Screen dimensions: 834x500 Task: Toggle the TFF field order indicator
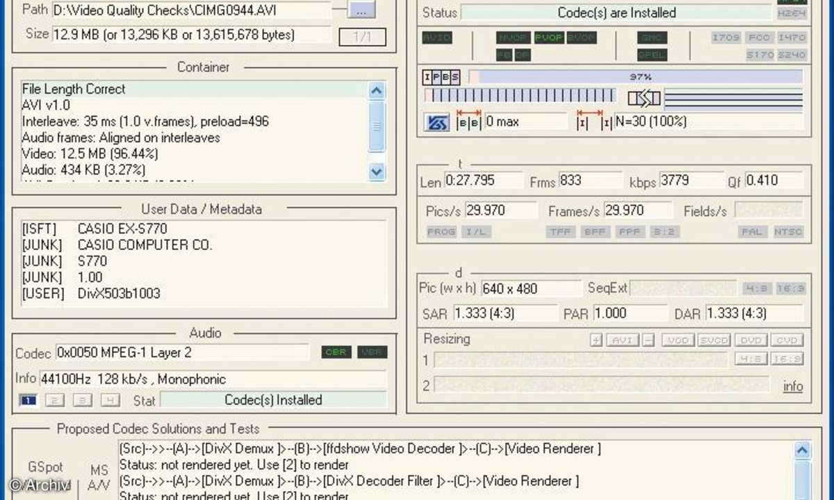(560, 231)
